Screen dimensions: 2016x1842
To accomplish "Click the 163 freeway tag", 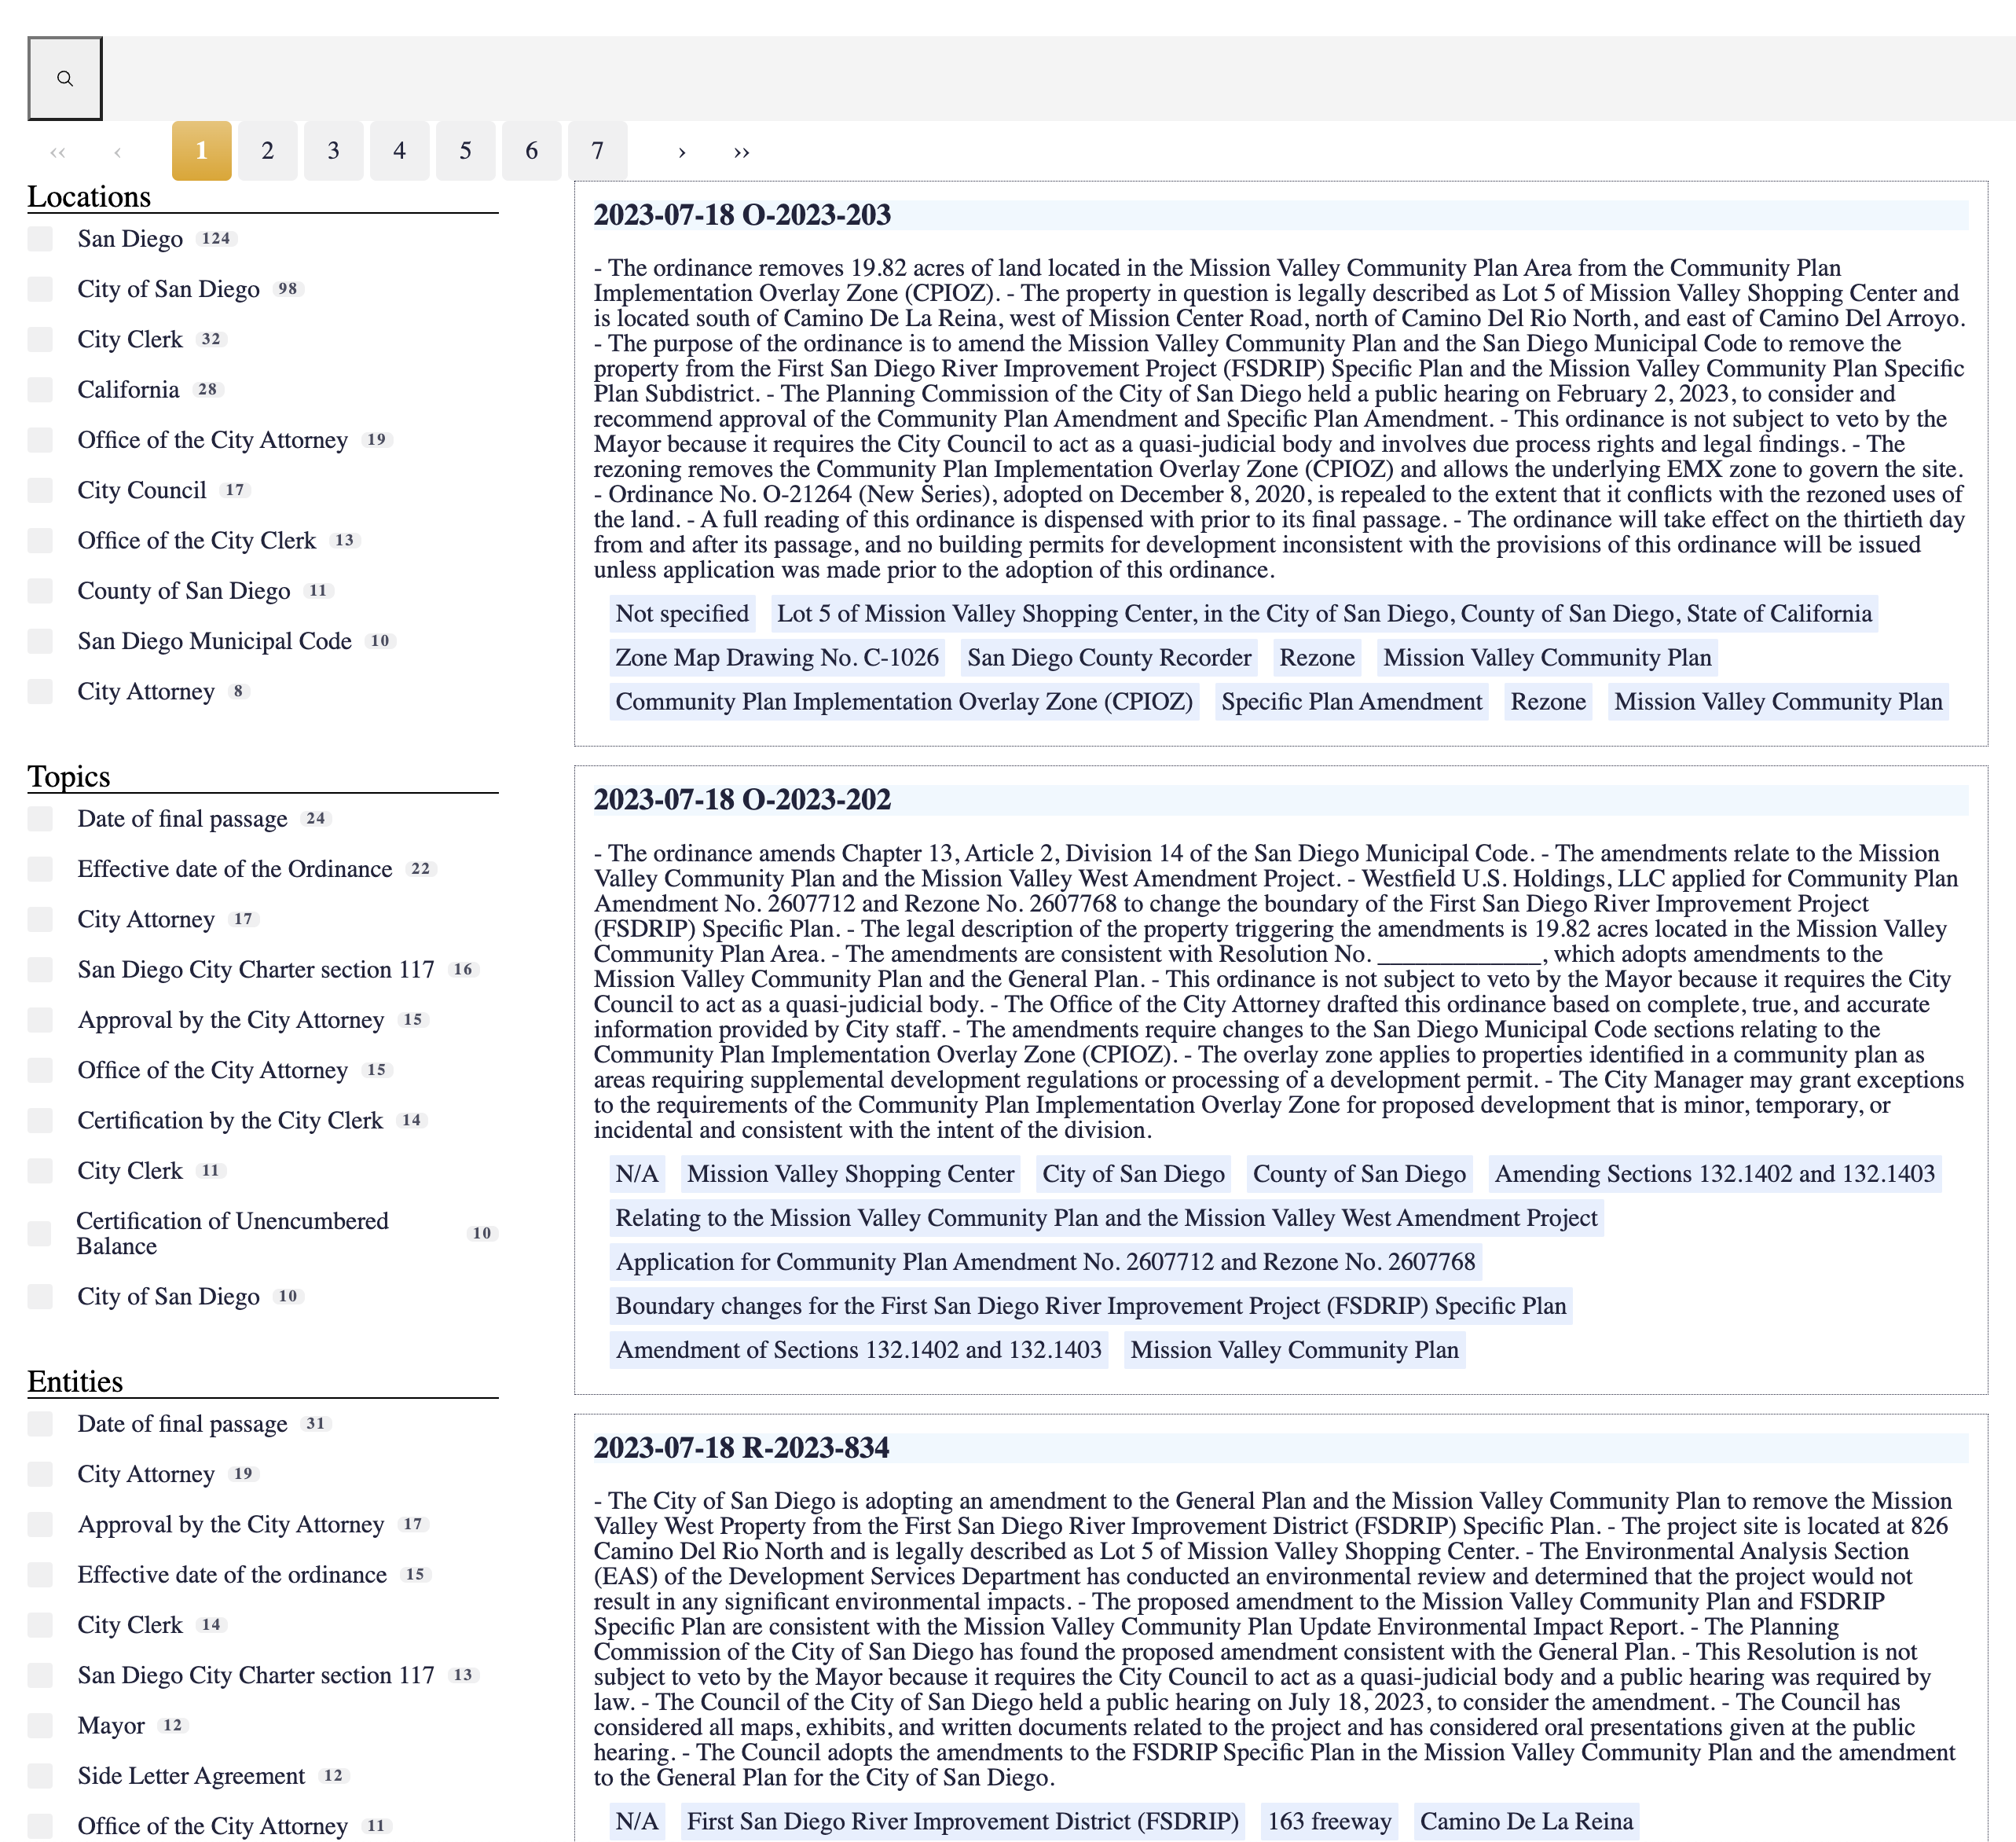I will tap(1329, 1821).
